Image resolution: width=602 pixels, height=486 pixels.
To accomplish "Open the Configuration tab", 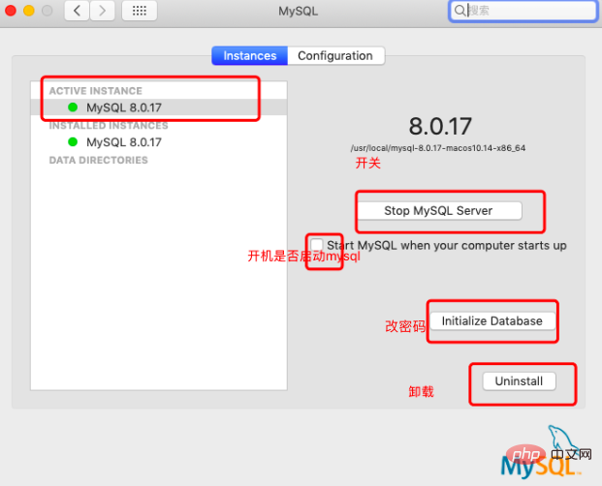I will (335, 56).
